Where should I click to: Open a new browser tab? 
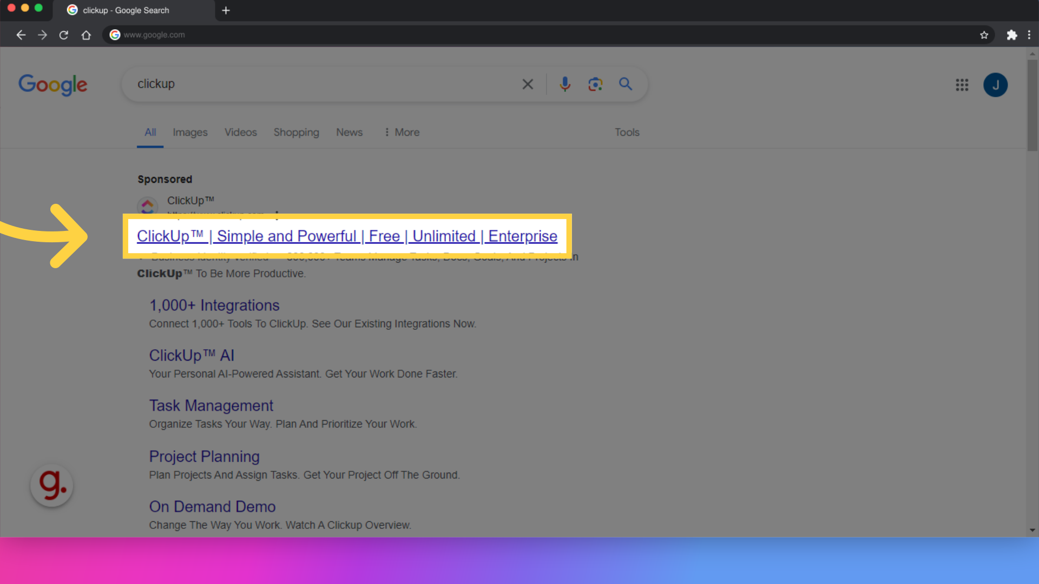(226, 10)
